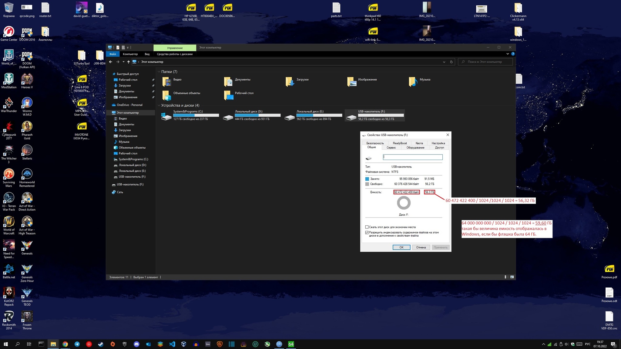Screen dimensions: 621x349
Task: Switch to Сервис tab in properties
Action: click(x=391, y=148)
